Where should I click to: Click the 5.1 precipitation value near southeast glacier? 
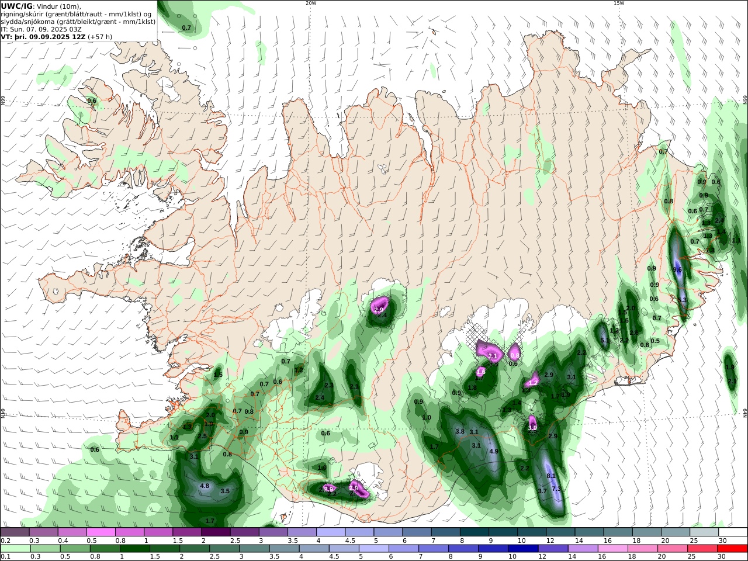[605, 340]
